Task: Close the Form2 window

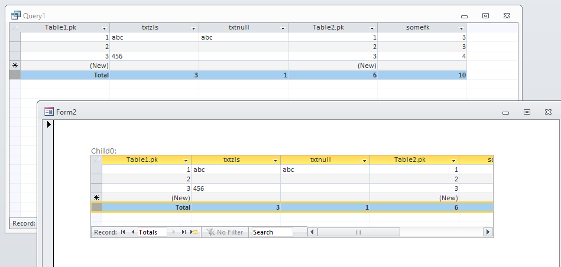Action: [548, 112]
